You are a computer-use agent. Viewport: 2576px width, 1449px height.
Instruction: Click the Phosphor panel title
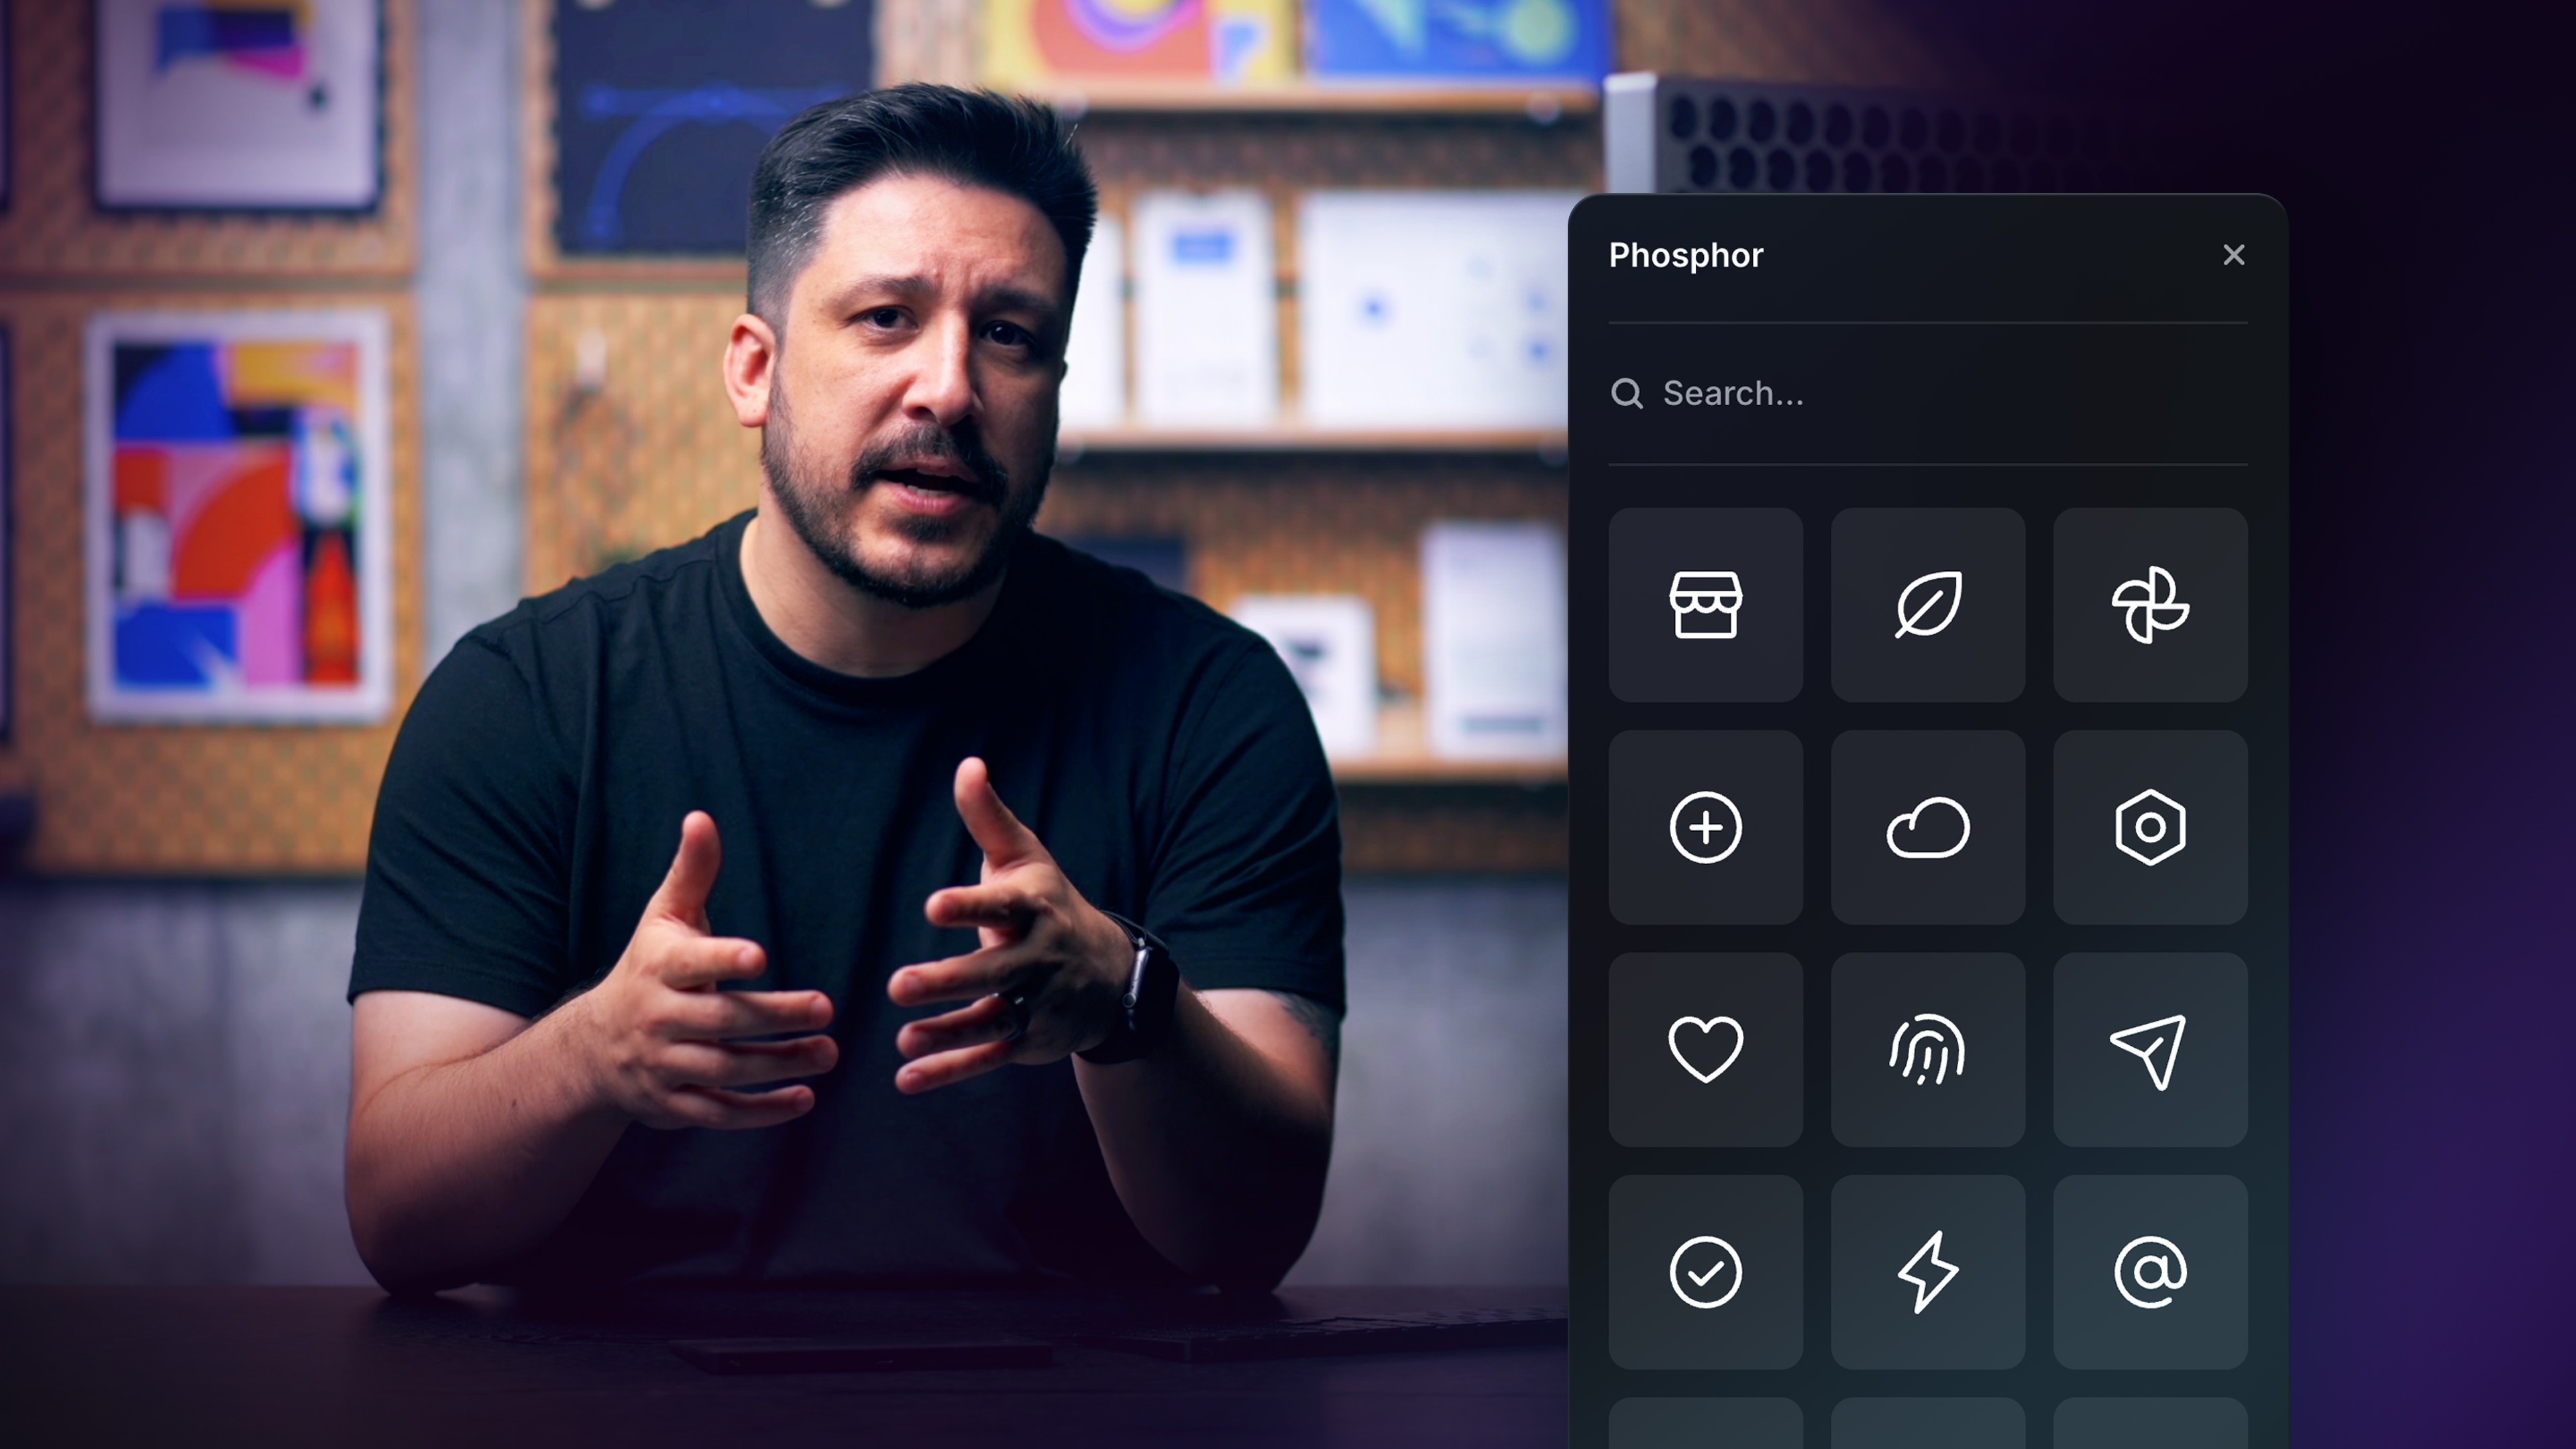click(1685, 255)
